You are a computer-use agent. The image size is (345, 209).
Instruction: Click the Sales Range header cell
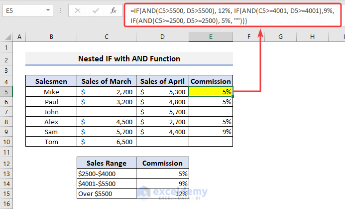[106, 163]
